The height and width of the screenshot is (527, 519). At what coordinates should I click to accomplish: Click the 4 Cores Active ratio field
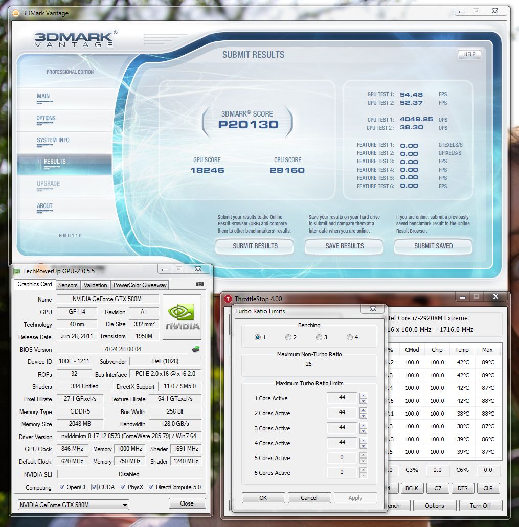(342, 443)
